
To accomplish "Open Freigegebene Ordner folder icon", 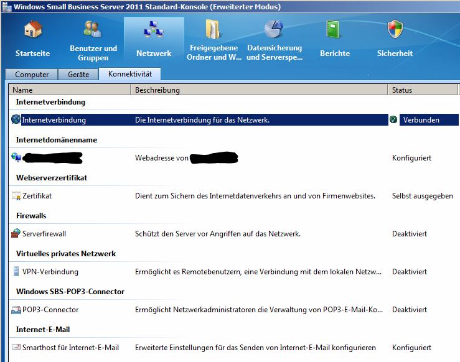I will 214,29.
